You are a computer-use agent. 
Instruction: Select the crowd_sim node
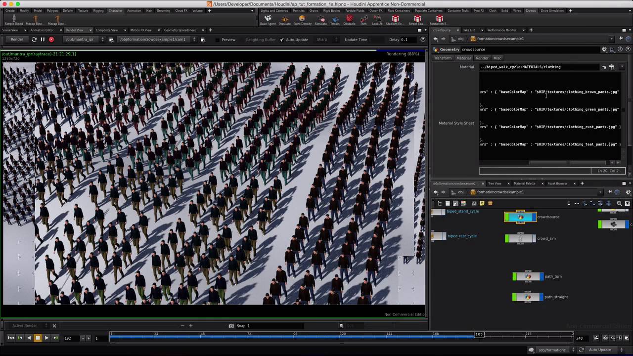[x=521, y=238]
